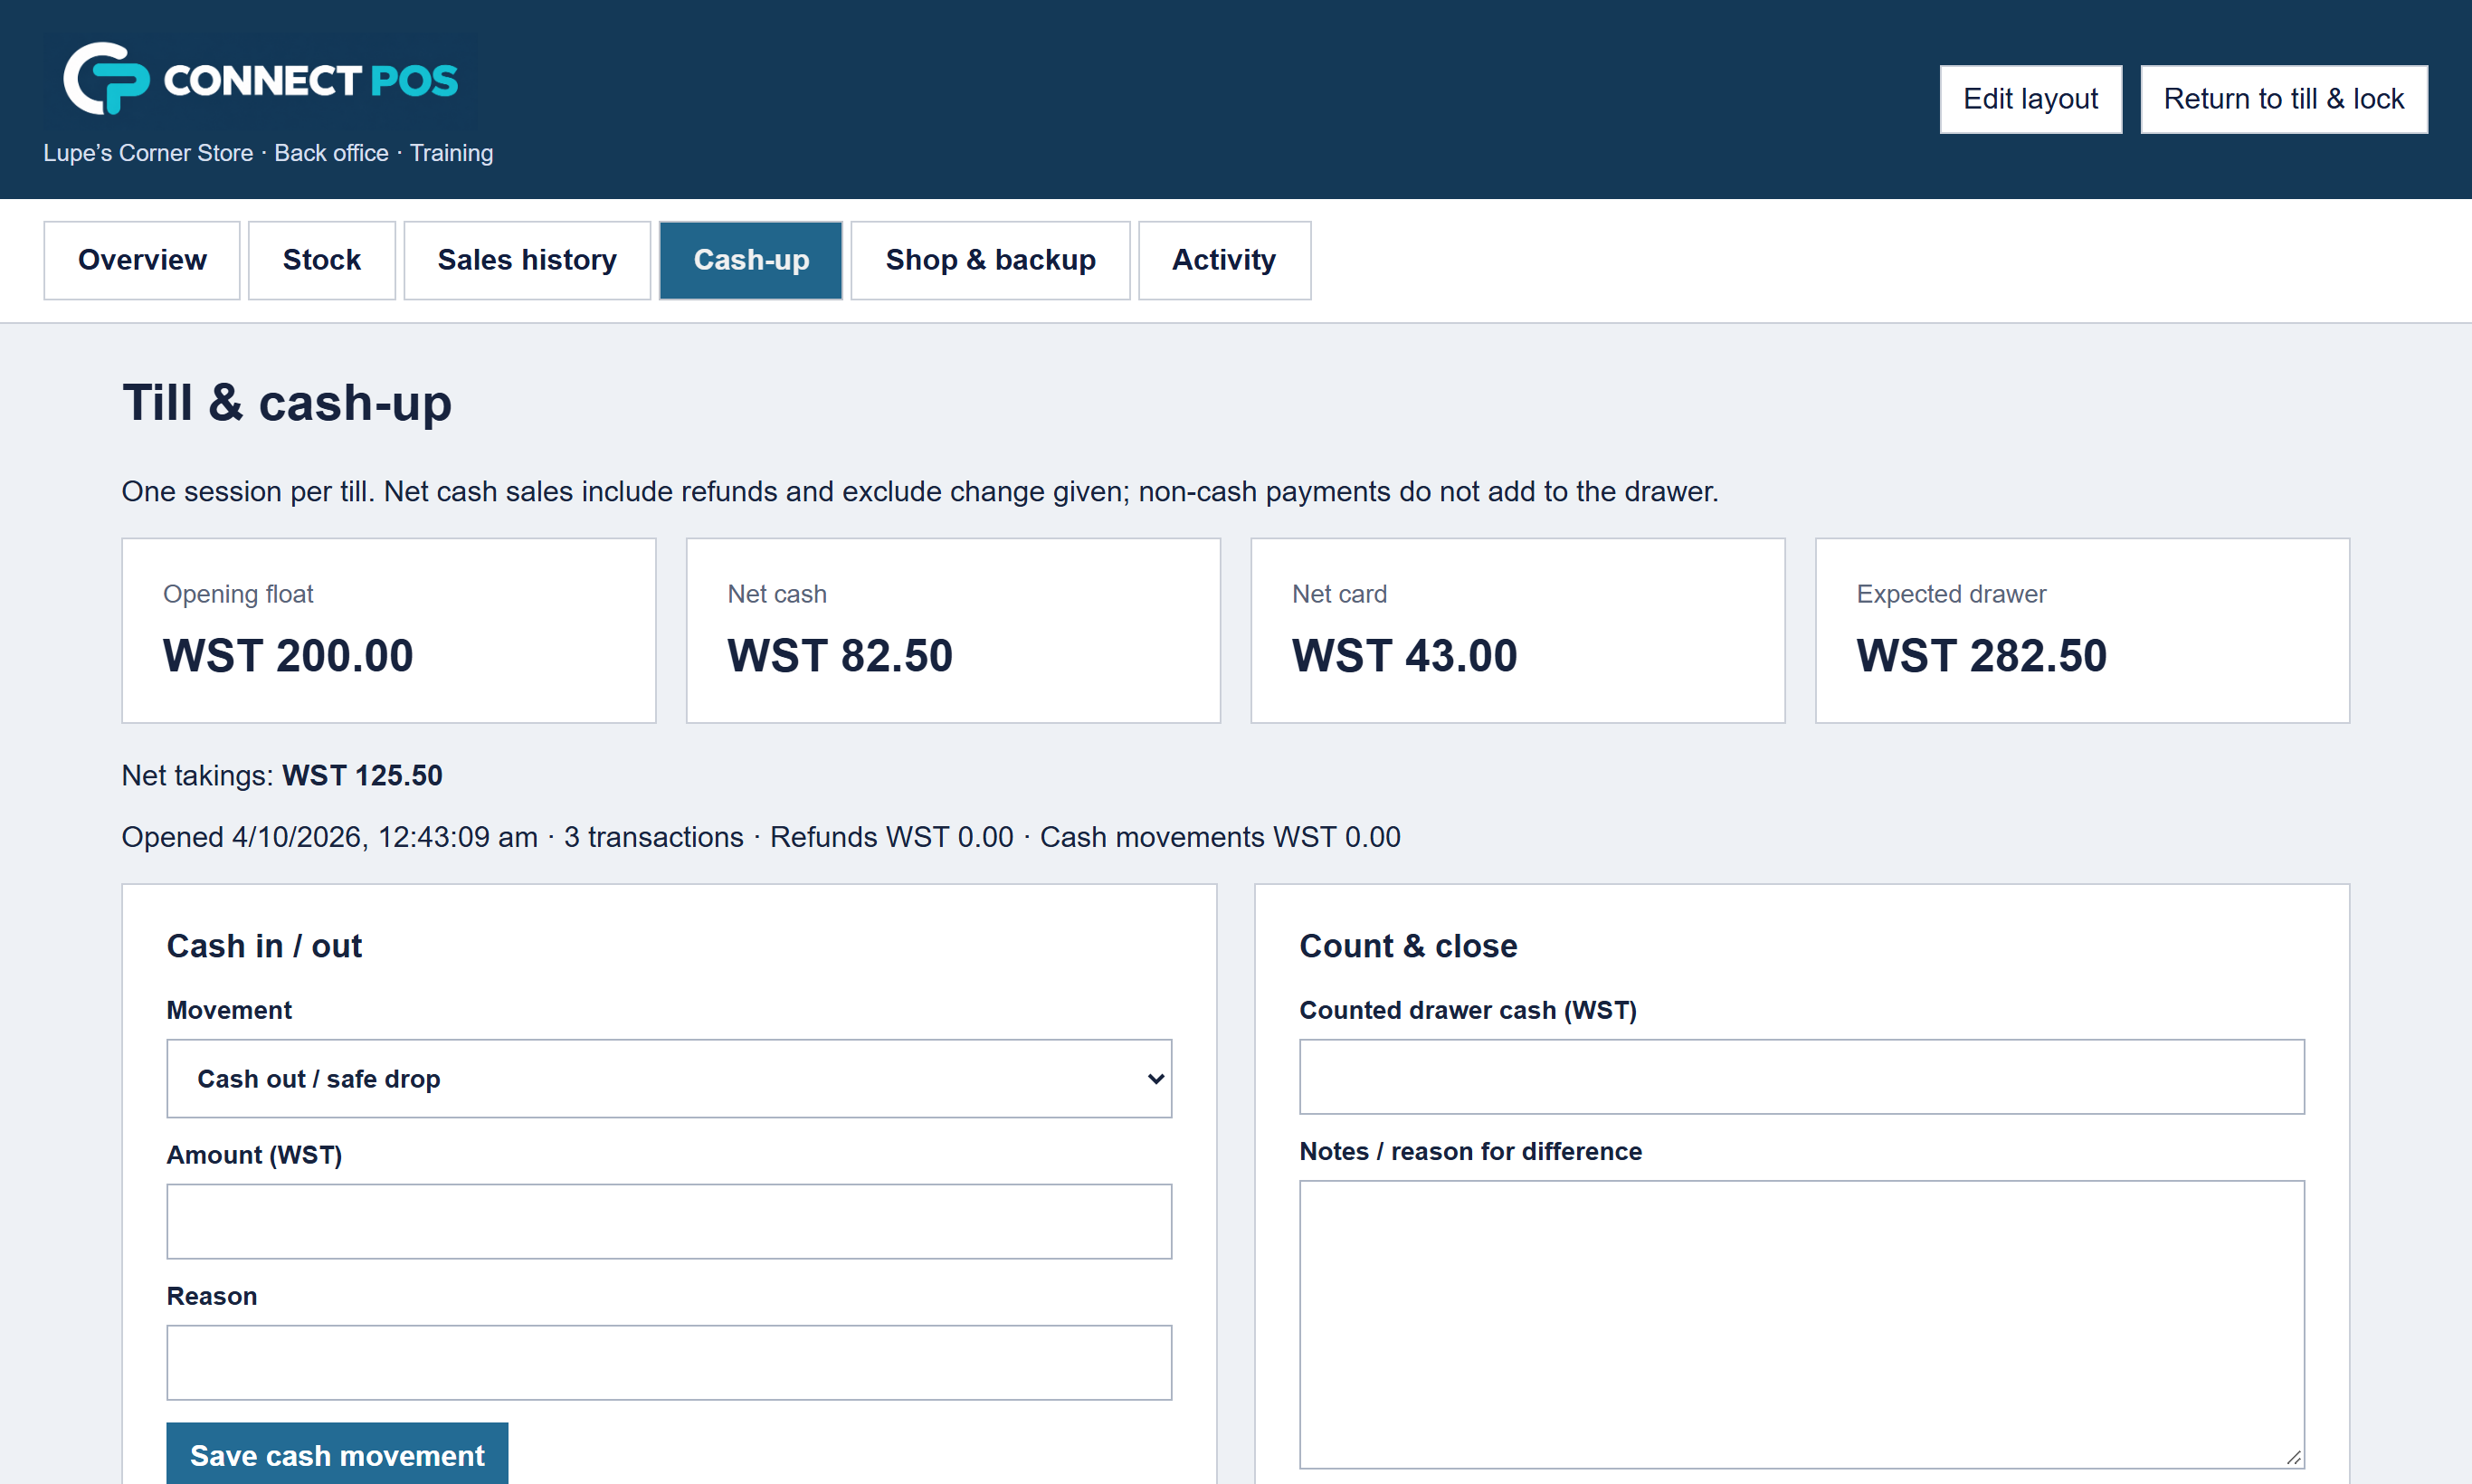Select the Opening float WST 200.00 value
Viewport: 2472px width, 1484px height.
point(288,656)
